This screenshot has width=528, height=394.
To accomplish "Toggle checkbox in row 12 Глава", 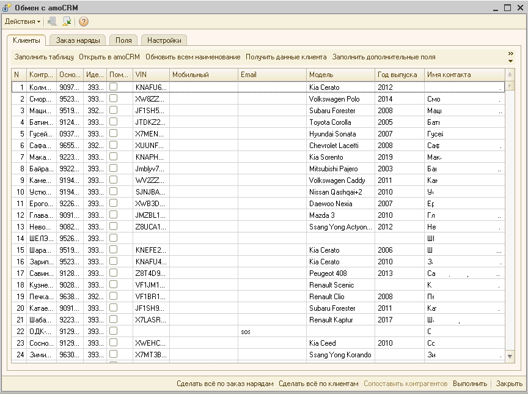I will point(114,215).
